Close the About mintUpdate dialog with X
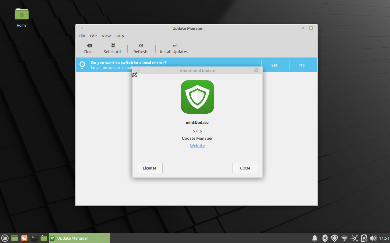This screenshot has height=243, width=390. pos(256,70)
